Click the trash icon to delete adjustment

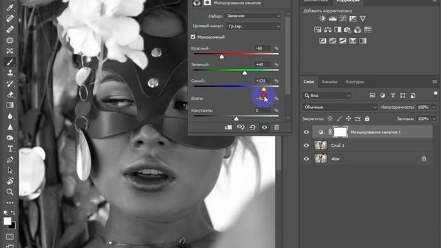point(276,127)
